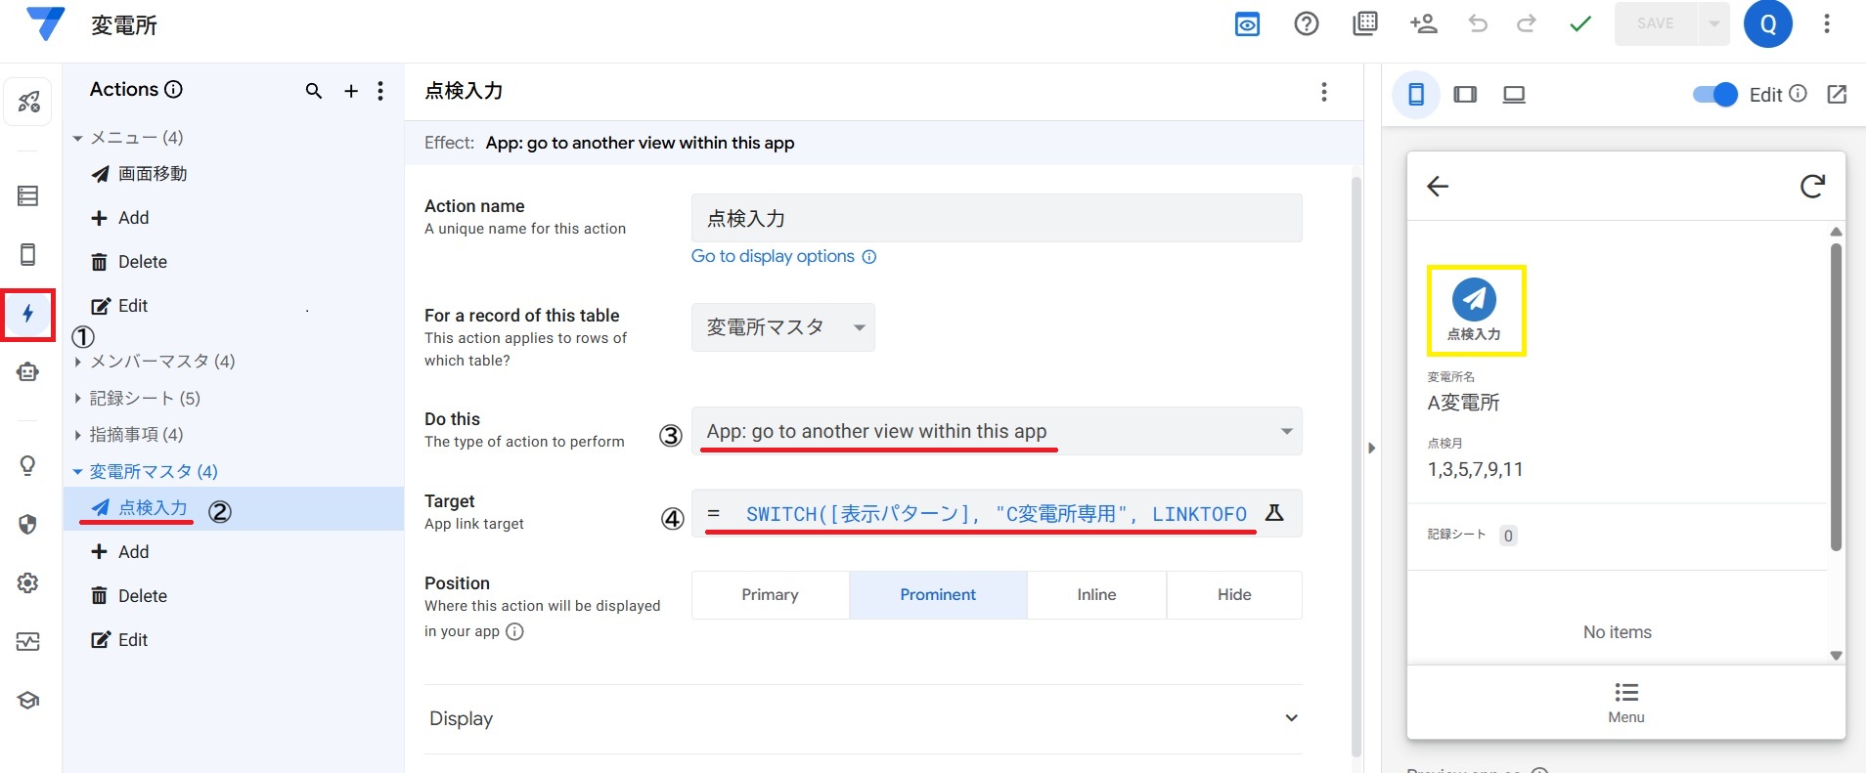Add a new action with plus icon
This screenshot has width=1866, height=773.
(x=351, y=91)
